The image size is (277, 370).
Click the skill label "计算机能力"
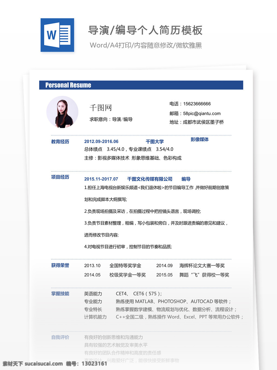point(95,317)
